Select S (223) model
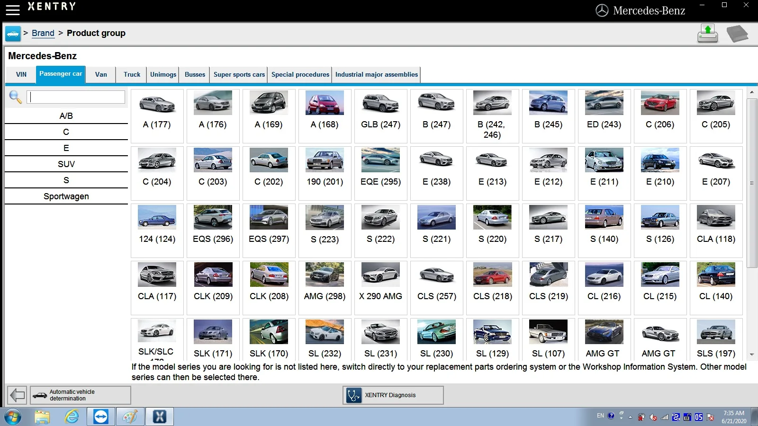Viewport: 758px width, 426px height. [x=325, y=231]
